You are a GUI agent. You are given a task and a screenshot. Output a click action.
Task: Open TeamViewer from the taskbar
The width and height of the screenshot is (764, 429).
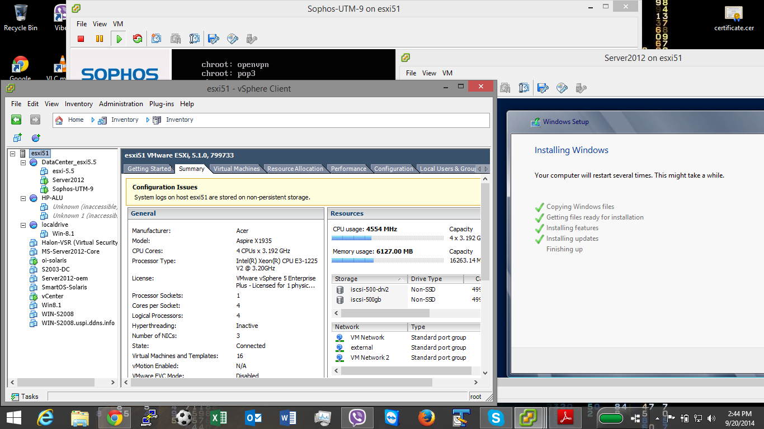(x=392, y=417)
